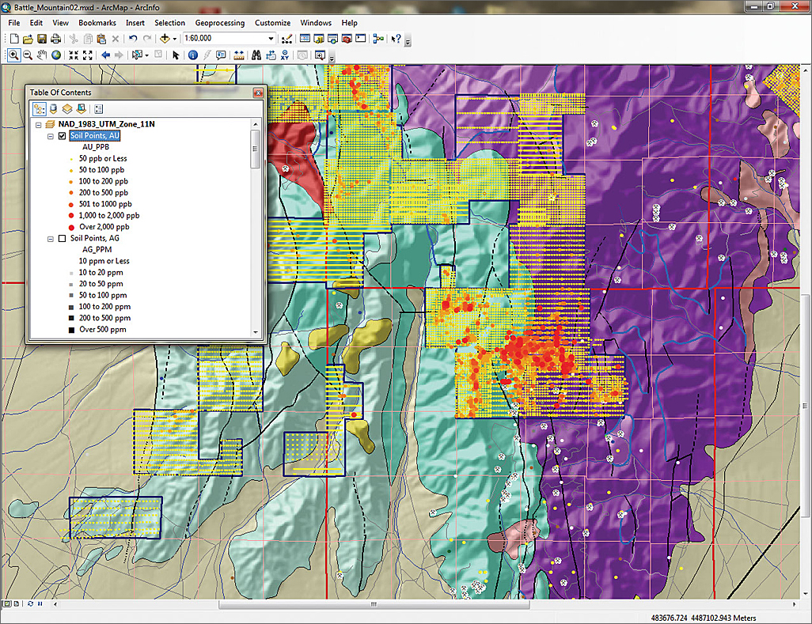Open the Find binoculars tool
Viewport: 812px width, 624px height.
click(x=257, y=55)
